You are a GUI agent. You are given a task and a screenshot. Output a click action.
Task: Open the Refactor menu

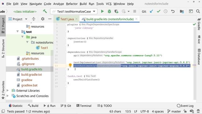[72, 4]
